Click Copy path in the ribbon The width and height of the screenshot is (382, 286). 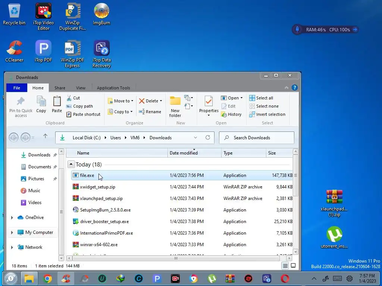point(79,106)
